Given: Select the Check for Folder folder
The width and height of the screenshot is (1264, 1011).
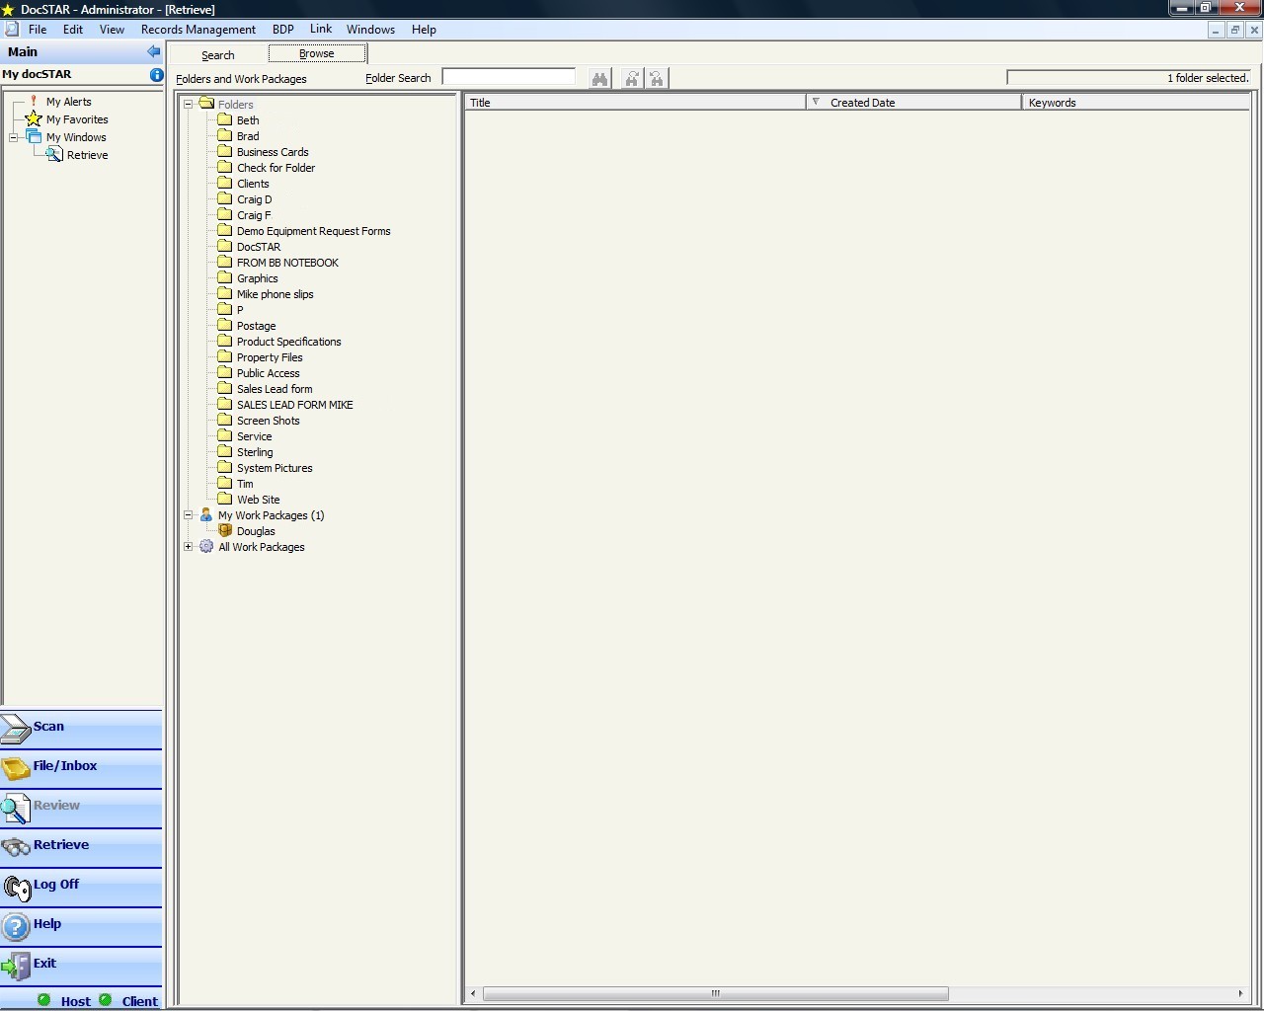Looking at the screenshot, I should [x=276, y=168].
